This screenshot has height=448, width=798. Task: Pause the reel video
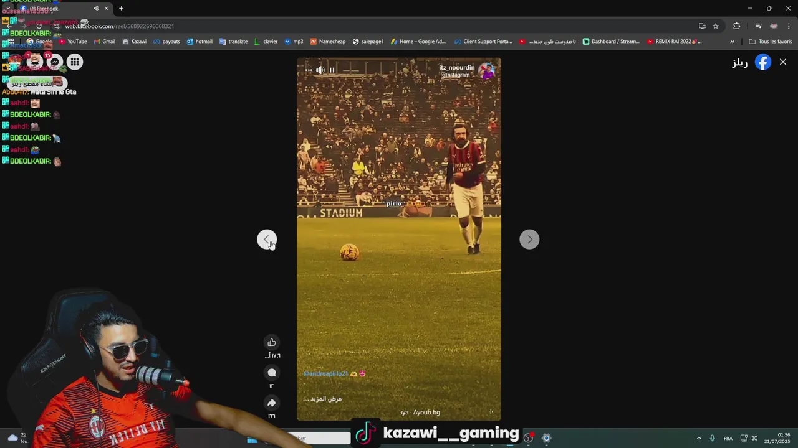(332, 70)
